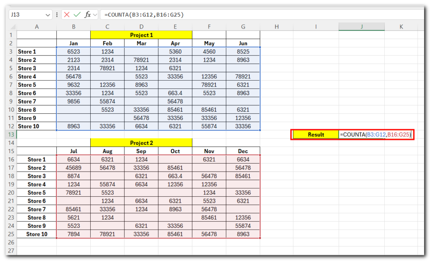Click cell 8963 in row 25

pos(243,234)
